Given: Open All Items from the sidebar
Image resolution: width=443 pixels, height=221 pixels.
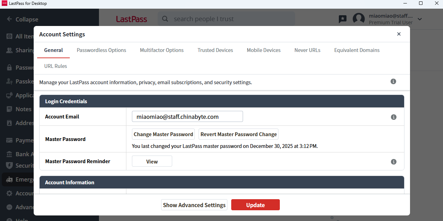Looking at the screenshot, I should pyautogui.click(x=9, y=36).
